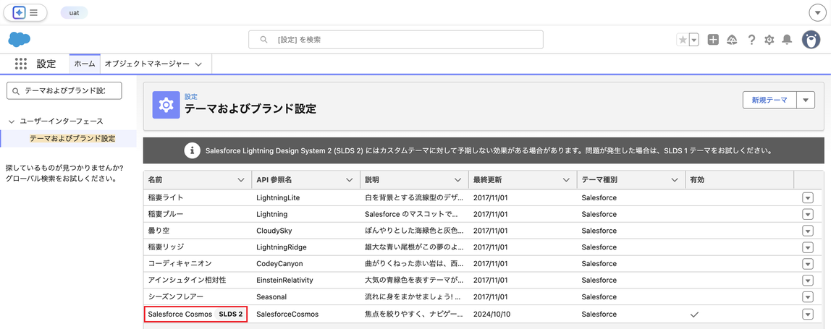Click the CodeyCanyon API name cell
831x329 pixels.
click(x=279, y=264)
